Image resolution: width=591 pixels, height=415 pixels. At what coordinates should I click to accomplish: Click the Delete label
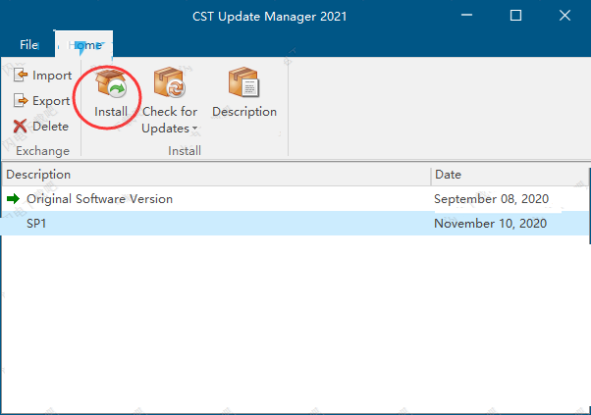click(x=50, y=127)
